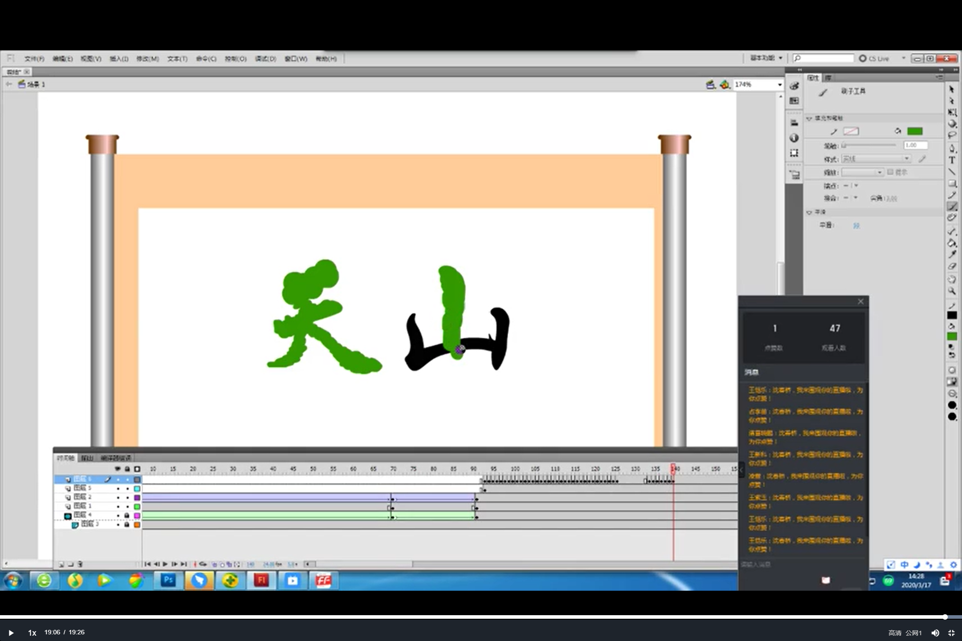Click the green fill color swatch in properties

tap(914, 131)
